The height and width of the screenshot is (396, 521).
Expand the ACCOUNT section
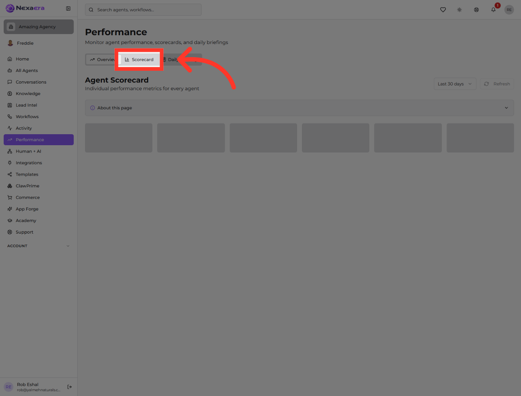38,246
